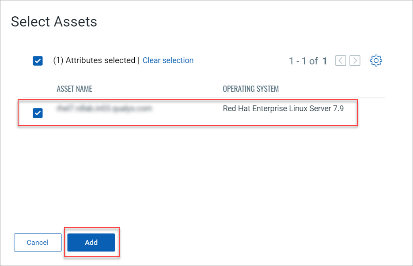Click the right chevron navigation icon

[355, 60]
